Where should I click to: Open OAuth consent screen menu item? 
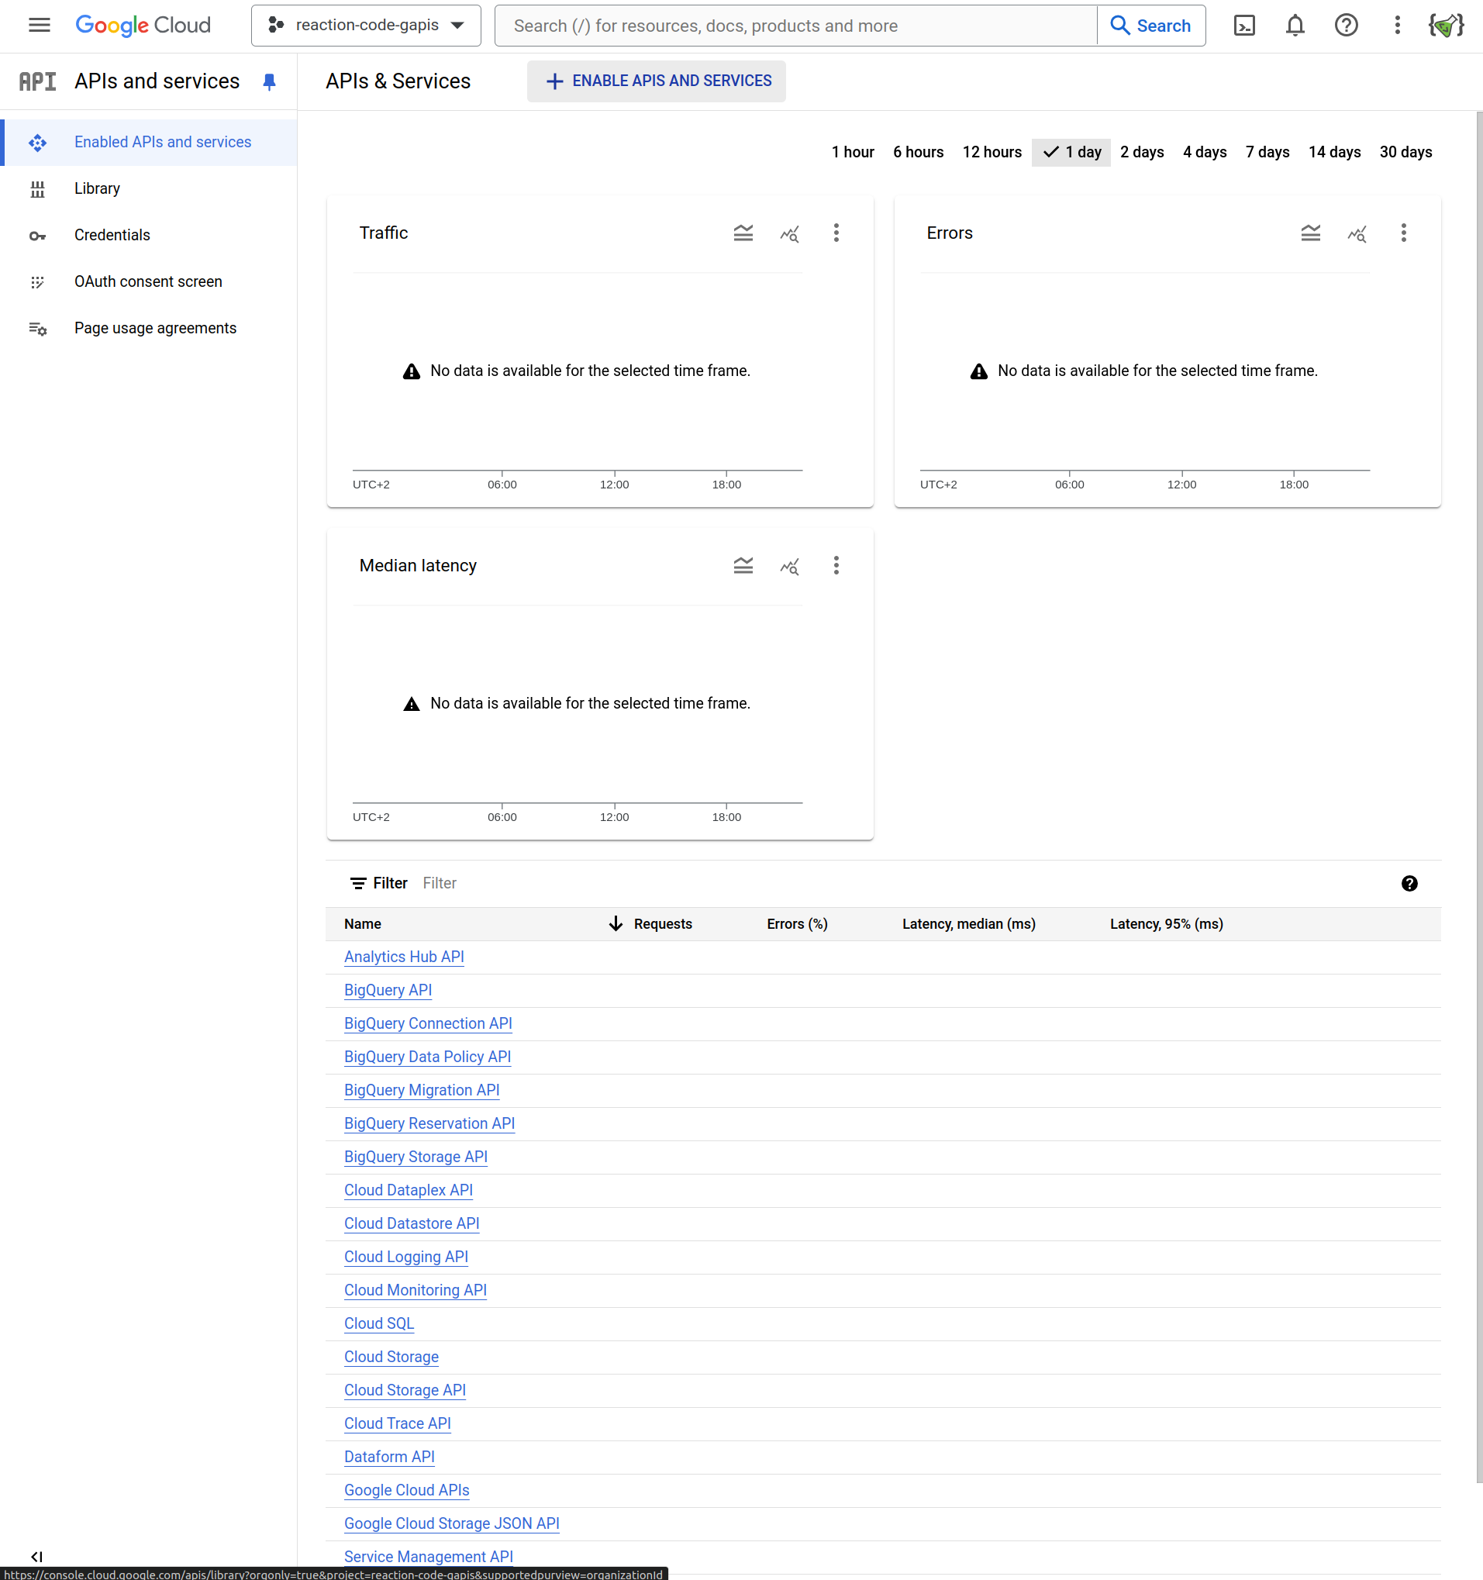(148, 281)
